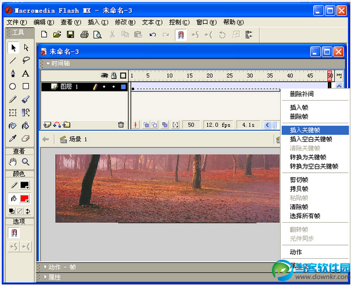This screenshot has height=285, width=351.
Task: Click the Black and White default colors button
Action: pos(12,211)
